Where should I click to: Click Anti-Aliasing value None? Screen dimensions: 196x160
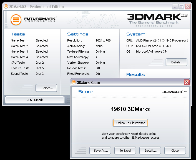(99, 46)
